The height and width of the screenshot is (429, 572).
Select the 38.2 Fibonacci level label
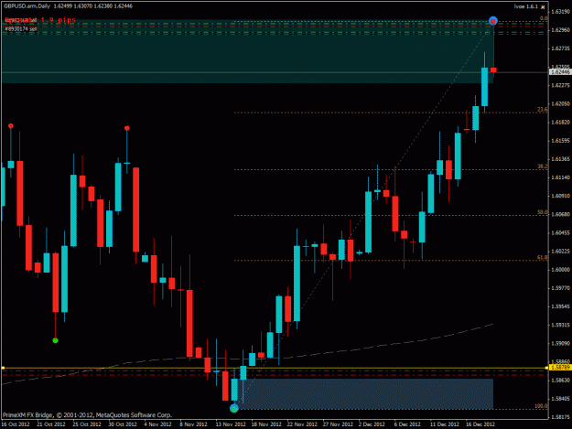click(x=542, y=166)
